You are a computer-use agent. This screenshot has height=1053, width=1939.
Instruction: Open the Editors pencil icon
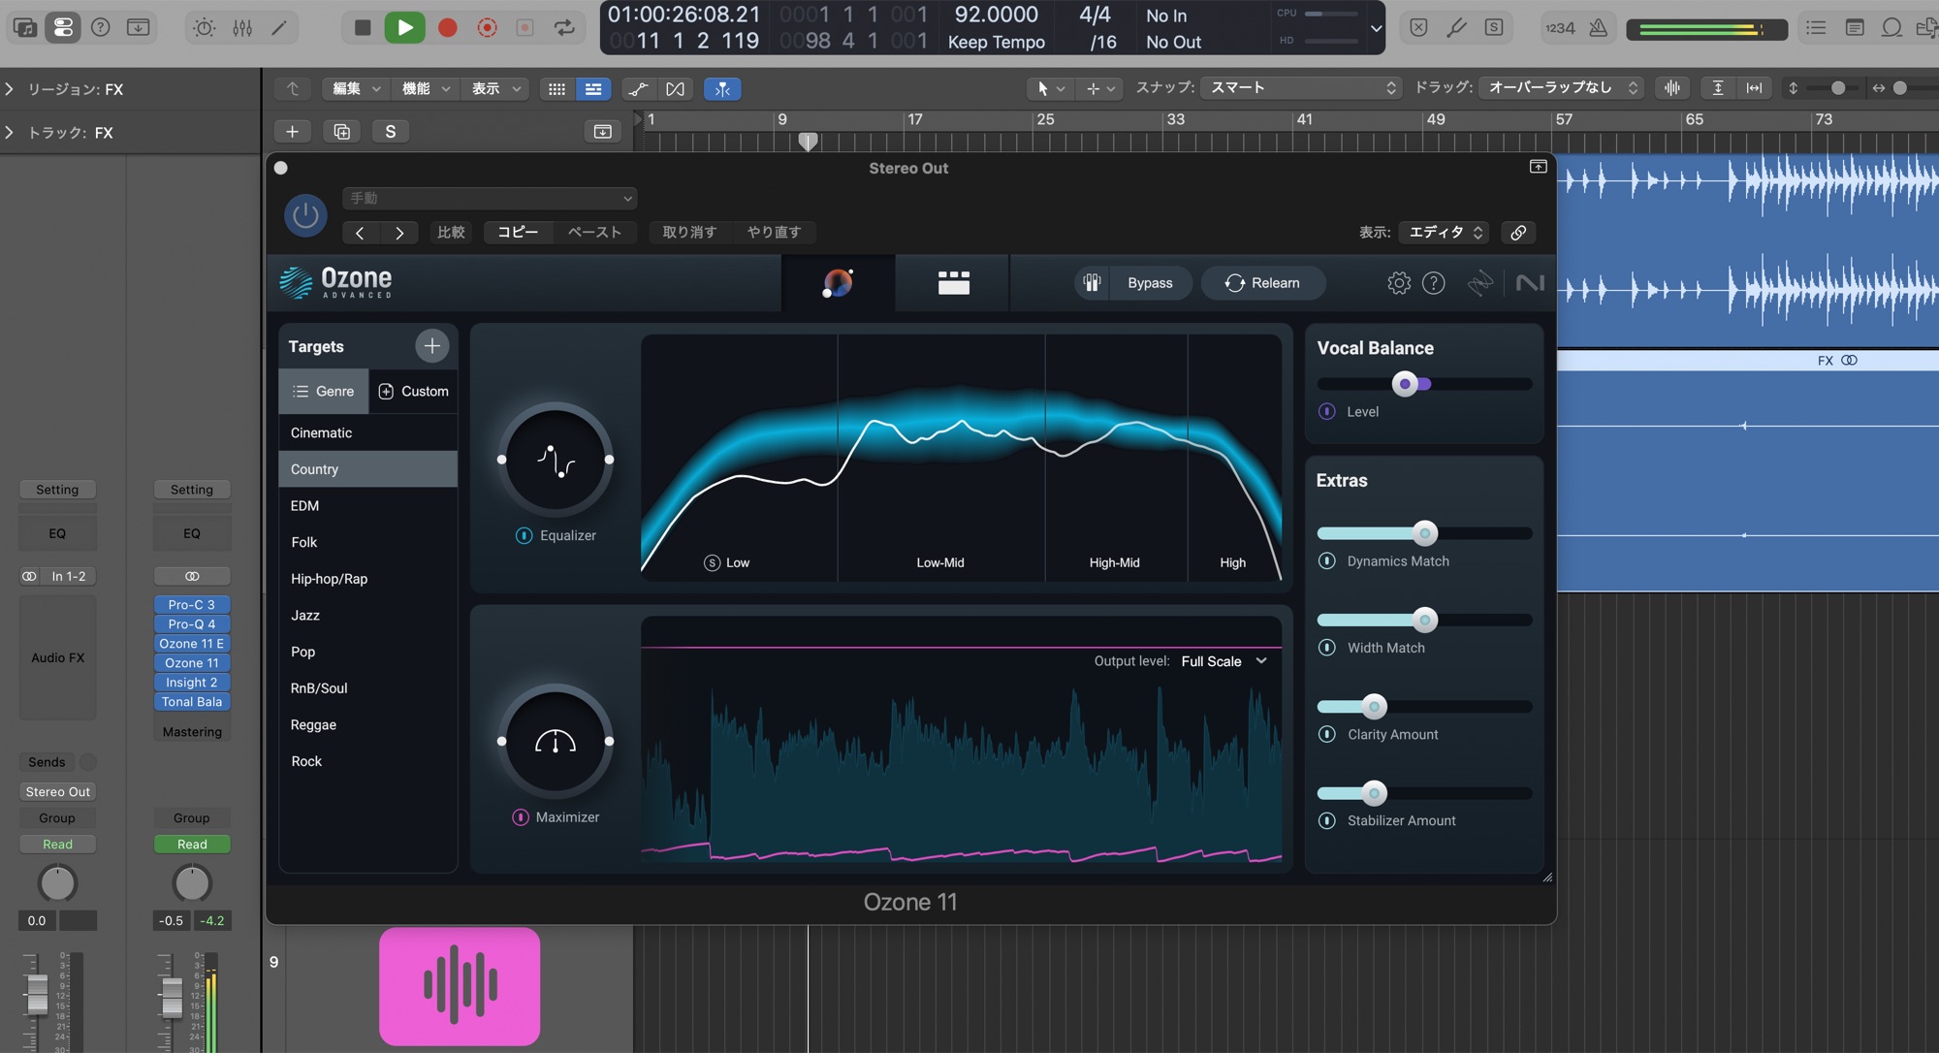pyautogui.click(x=279, y=27)
